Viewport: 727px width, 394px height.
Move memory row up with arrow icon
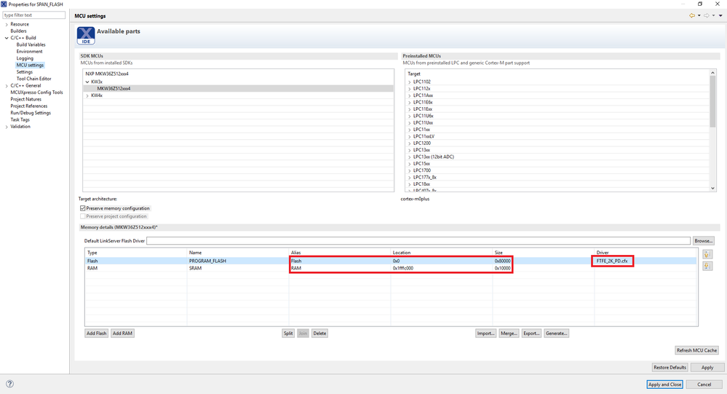(707, 254)
